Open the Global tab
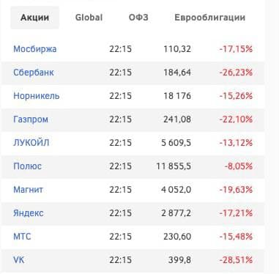This screenshot has height=274, width=279. [x=89, y=18]
